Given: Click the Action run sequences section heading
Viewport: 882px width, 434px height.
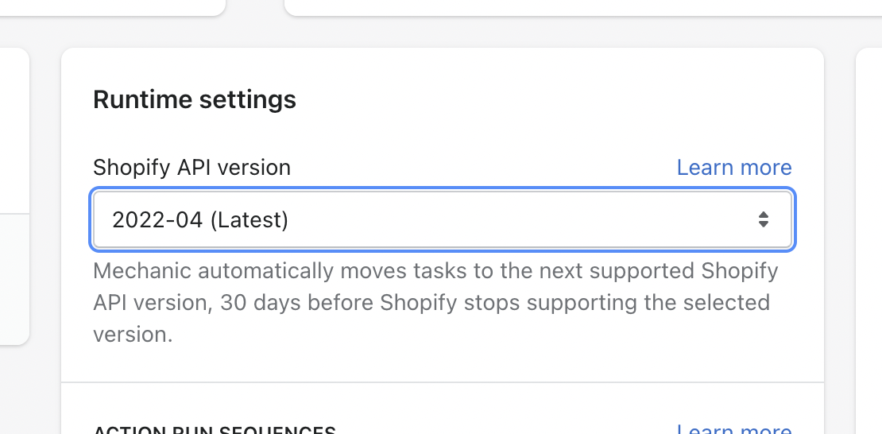Looking at the screenshot, I should pyautogui.click(x=215, y=430).
